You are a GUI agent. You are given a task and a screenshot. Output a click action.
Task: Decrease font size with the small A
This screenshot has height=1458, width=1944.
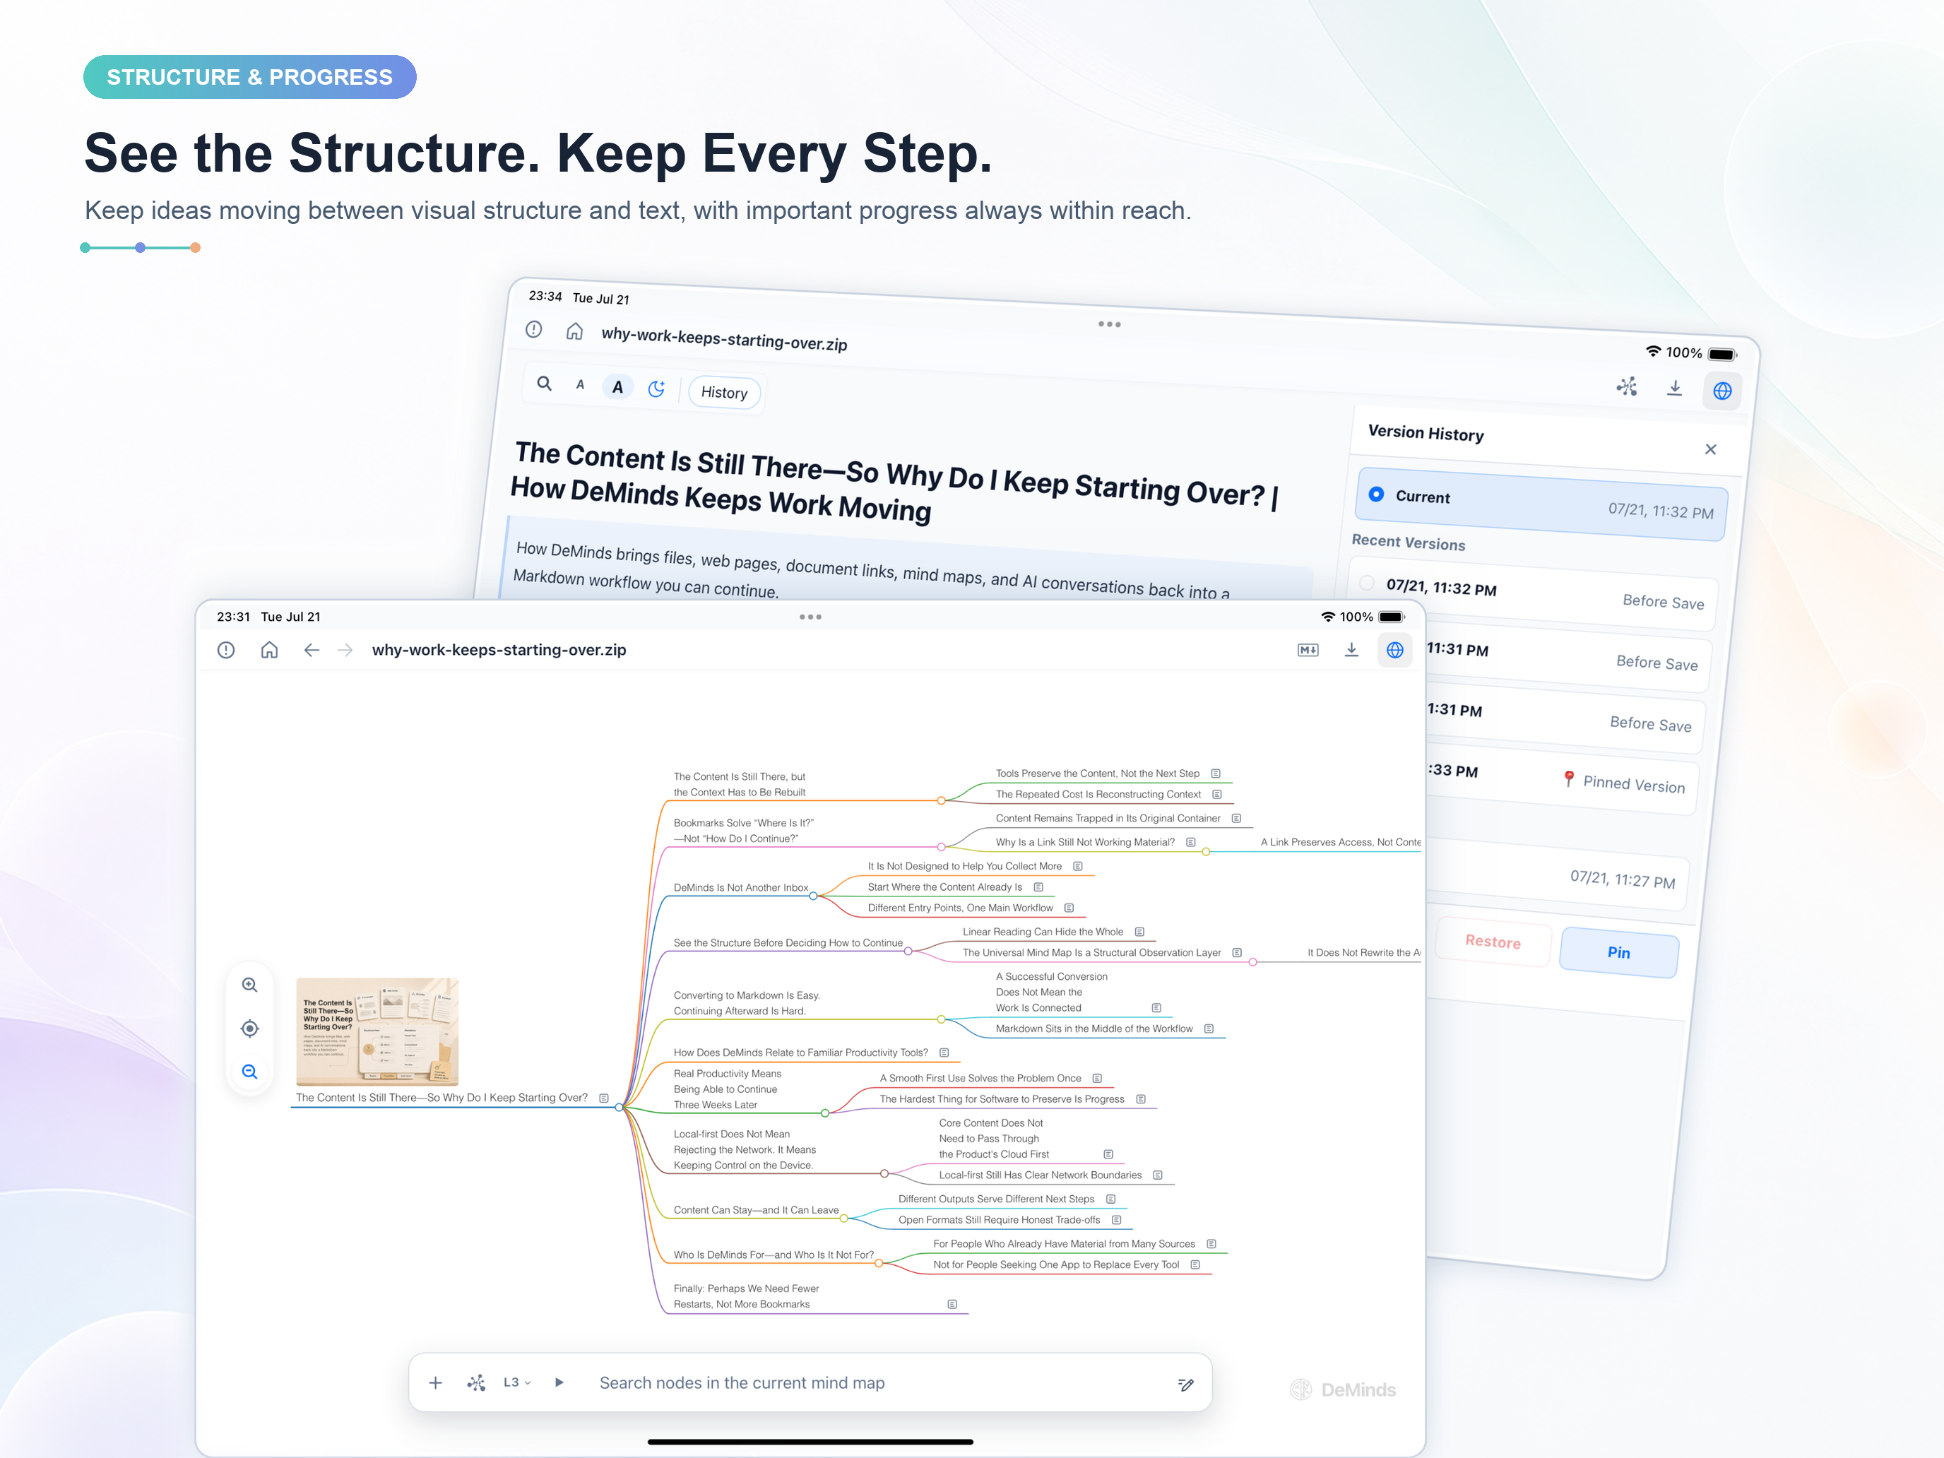click(x=580, y=385)
